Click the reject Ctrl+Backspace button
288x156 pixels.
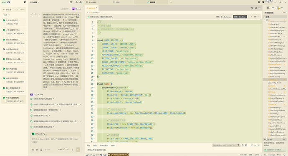click(223, 17)
